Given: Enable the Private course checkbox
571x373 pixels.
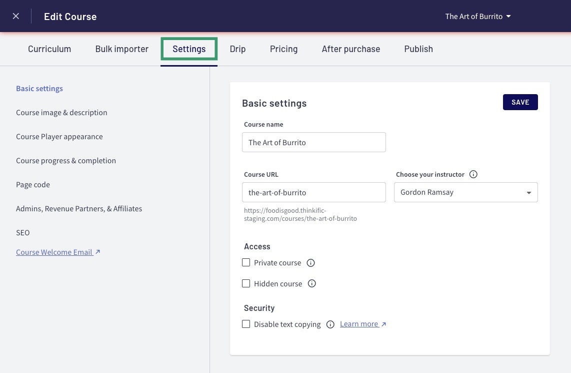Looking at the screenshot, I should [246, 262].
